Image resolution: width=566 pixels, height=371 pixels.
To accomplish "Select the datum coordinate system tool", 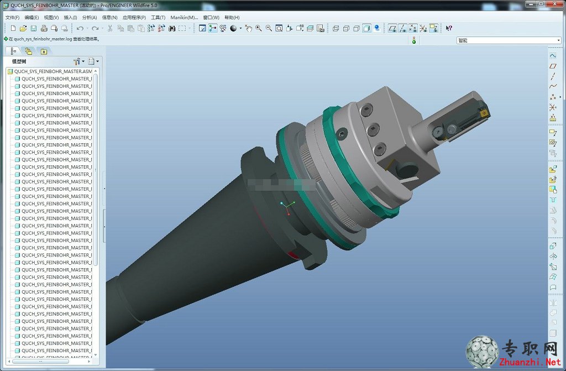I will tap(553, 107).
